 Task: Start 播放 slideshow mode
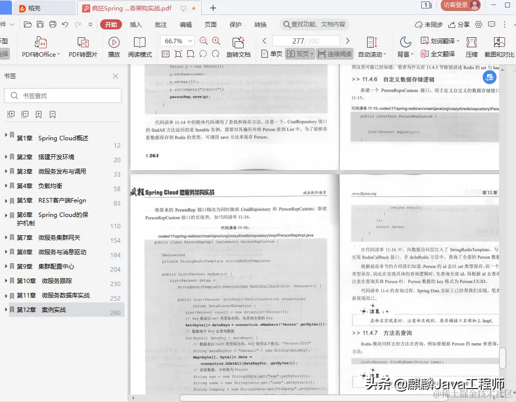(114, 47)
